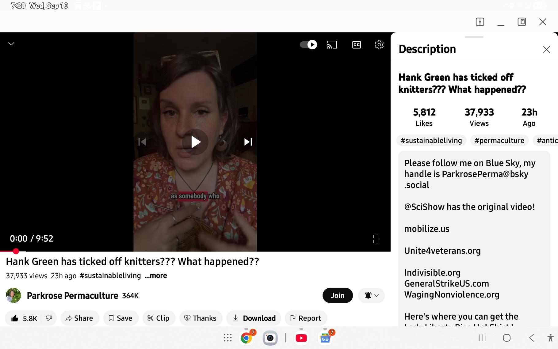Viewport: 558px width, 349px height.
Task: Cast video to a device
Action: (x=332, y=45)
